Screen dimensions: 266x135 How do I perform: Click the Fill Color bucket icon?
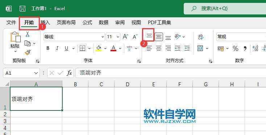point(99,48)
